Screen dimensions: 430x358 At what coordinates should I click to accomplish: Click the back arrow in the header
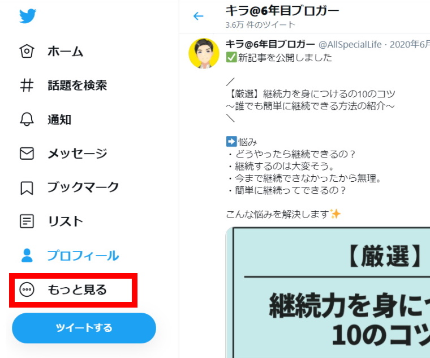198,16
